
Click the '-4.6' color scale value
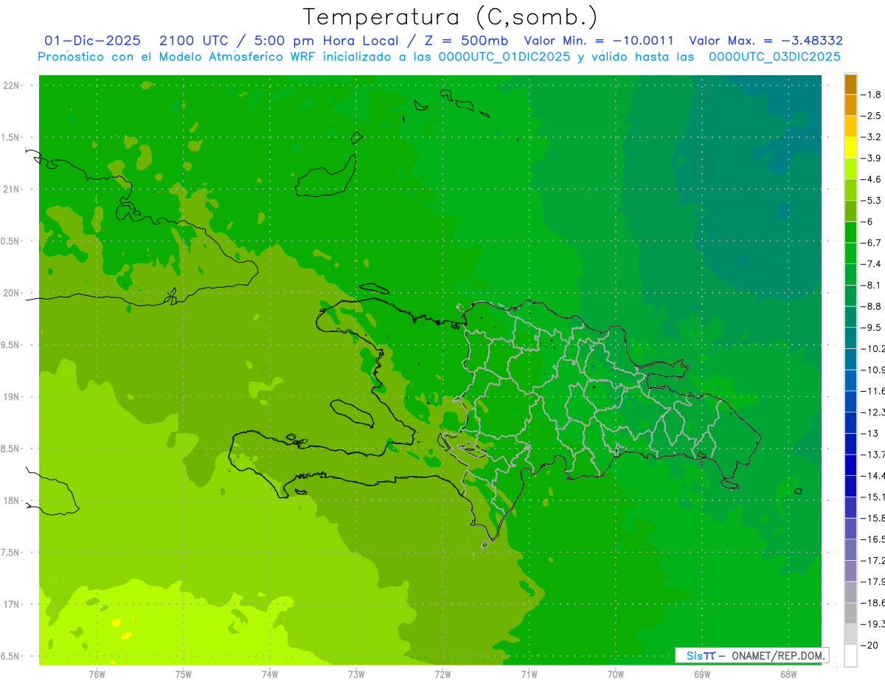(872, 179)
